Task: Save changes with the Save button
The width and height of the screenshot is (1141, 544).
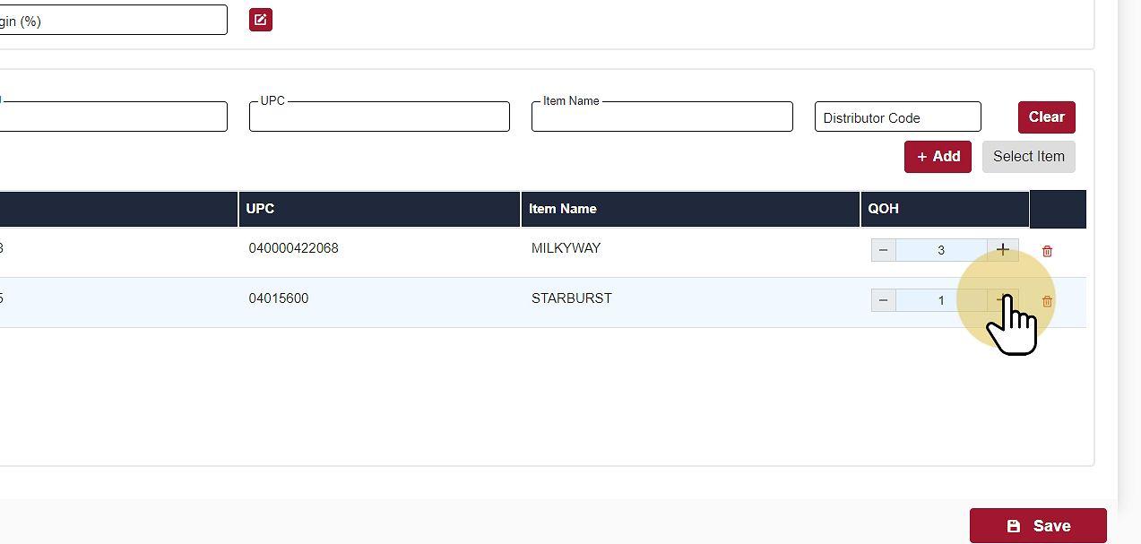Action: 1037,526
